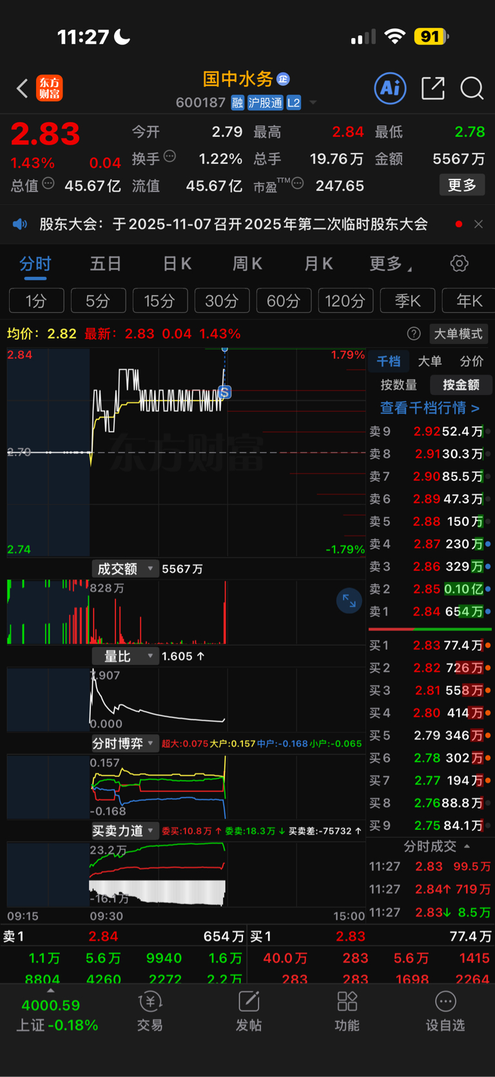Tap the info icon next to 换手
Screen dimensions: 495x1077
pyautogui.click(x=170, y=156)
